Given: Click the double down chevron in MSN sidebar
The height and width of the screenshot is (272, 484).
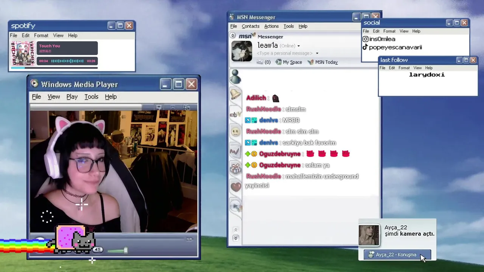Looking at the screenshot, I should [x=236, y=238].
